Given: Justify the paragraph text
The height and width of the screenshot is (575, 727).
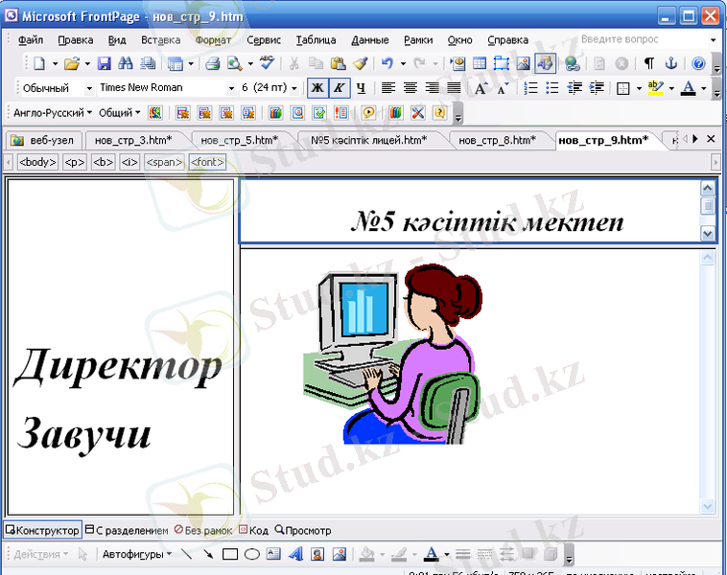Looking at the screenshot, I should (x=454, y=88).
